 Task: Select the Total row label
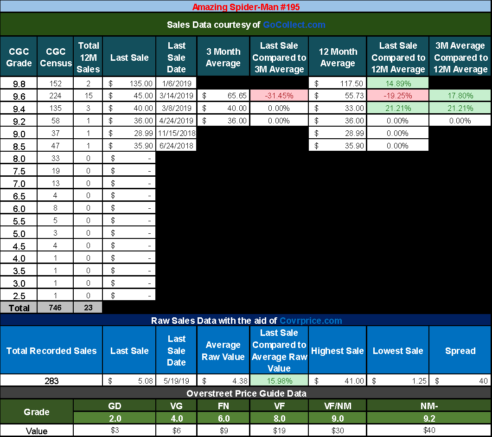point(19,308)
